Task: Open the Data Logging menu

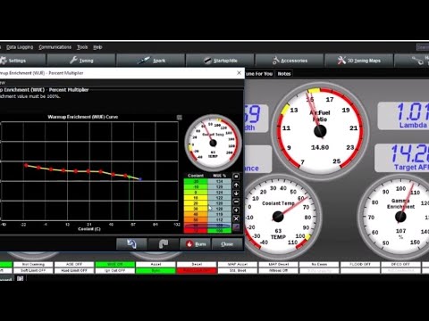Action: pyautogui.click(x=20, y=47)
